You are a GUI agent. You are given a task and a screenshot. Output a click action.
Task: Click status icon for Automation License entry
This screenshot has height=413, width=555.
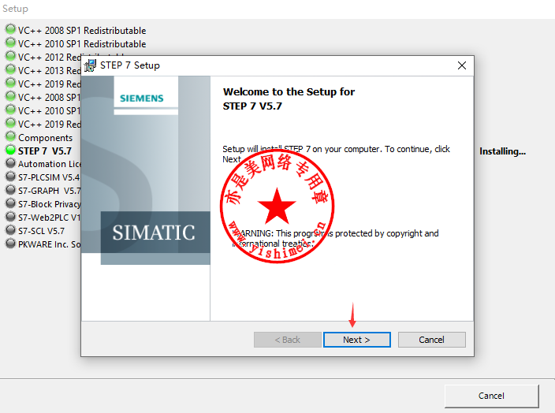click(10, 163)
